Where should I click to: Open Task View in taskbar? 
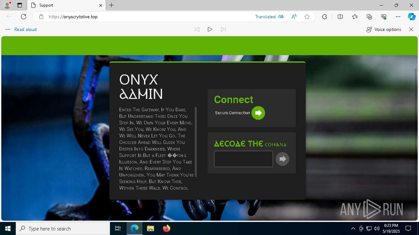pos(118,228)
